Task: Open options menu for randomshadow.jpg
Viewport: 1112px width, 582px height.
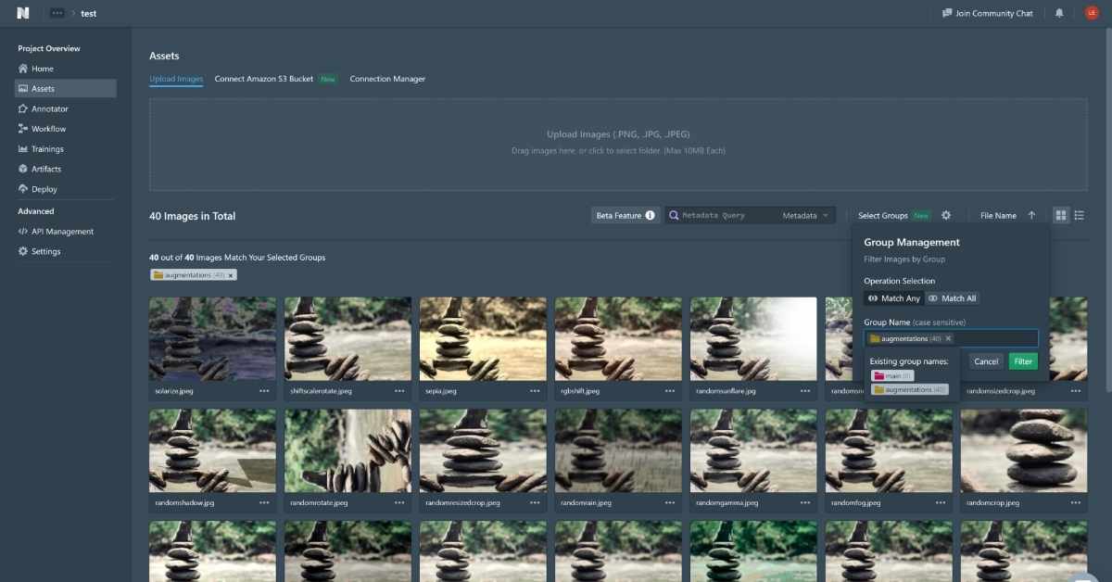Action: 264,502
